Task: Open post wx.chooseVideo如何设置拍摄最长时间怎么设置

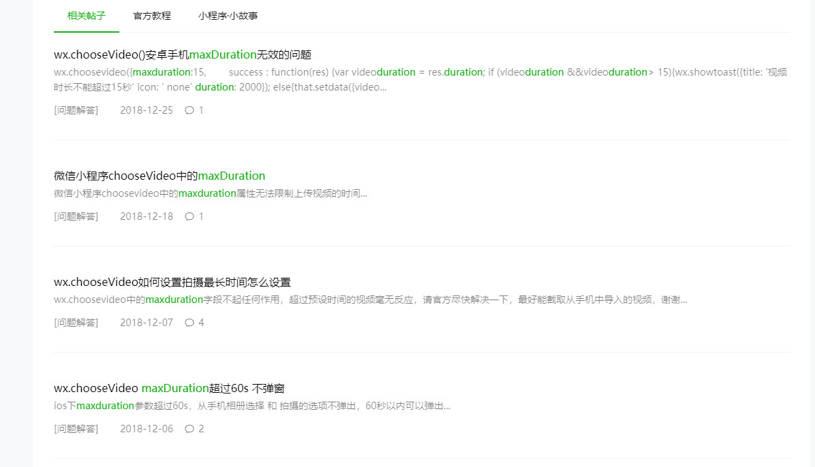Action: pos(172,282)
